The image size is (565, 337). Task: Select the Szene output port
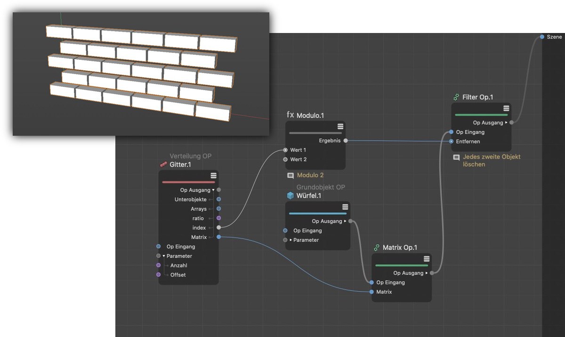click(542, 37)
